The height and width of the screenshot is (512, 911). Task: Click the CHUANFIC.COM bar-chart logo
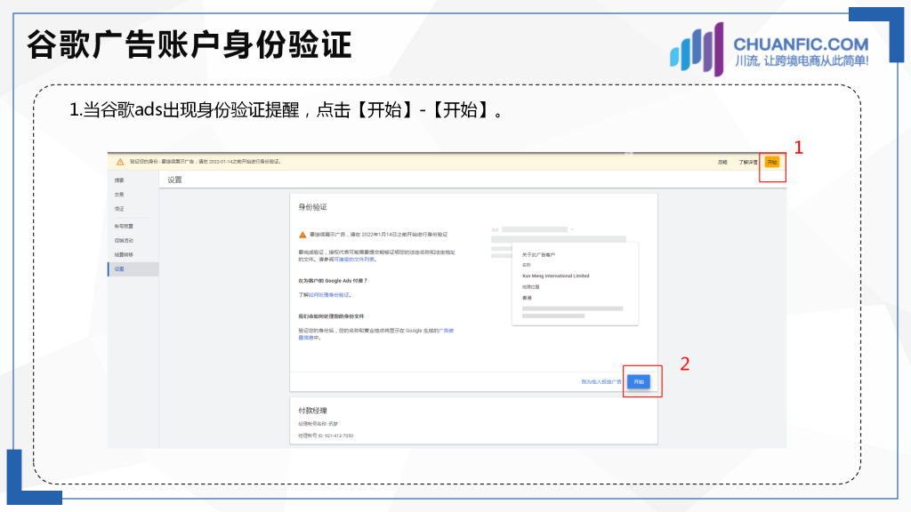pos(697,49)
